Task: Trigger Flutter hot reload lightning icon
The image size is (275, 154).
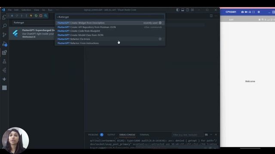Action: tap(31, 16)
